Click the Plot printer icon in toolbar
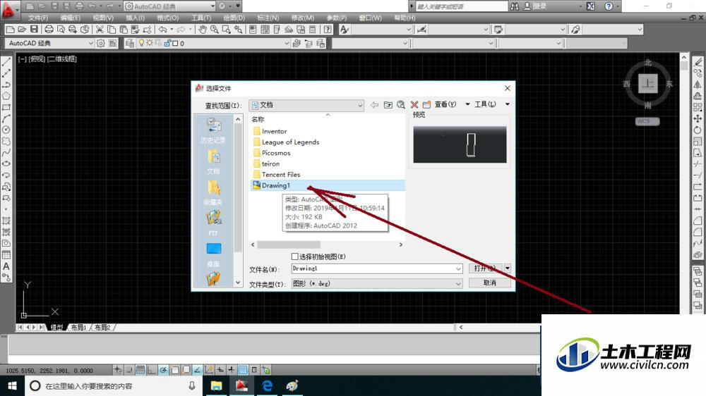 (49, 30)
